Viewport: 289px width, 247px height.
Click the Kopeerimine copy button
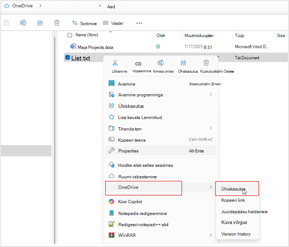138,64
